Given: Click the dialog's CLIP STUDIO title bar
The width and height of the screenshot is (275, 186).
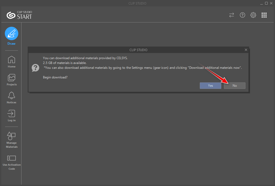Looking at the screenshot, I should pyautogui.click(x=138, y=50).
